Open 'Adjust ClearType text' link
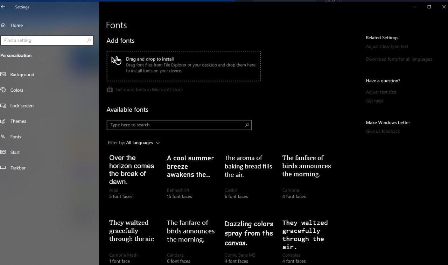This screenshot has width=448, height=265. coord(387,47)
